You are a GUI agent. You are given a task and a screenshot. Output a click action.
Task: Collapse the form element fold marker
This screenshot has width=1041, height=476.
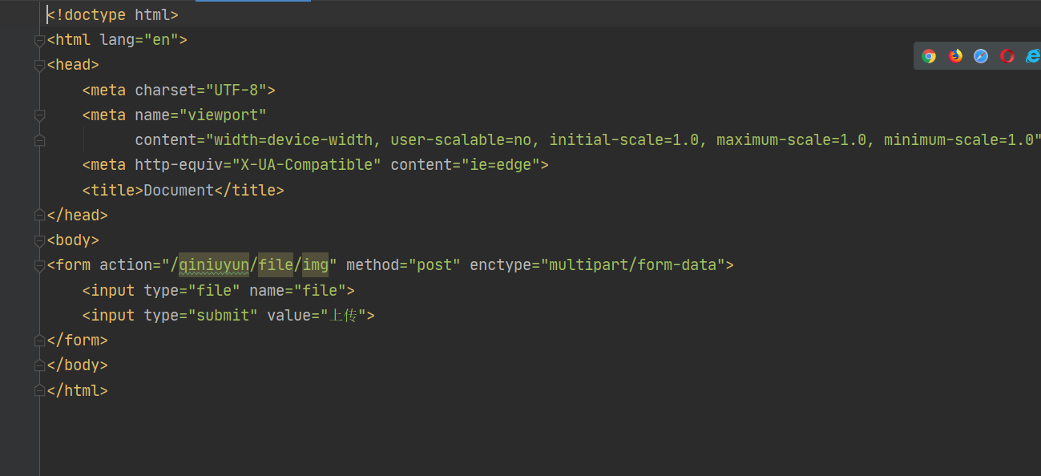(x=38, y=264)
